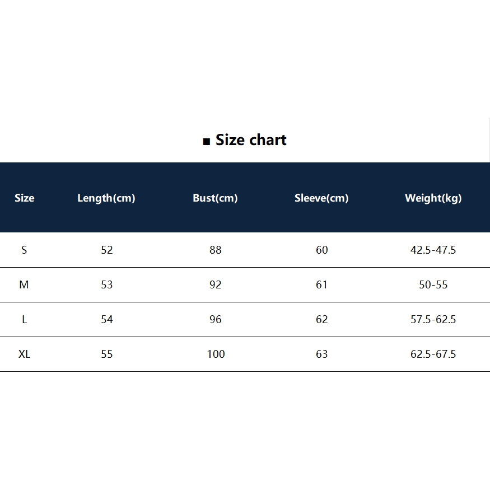Click the square bullet beside Size chart

point(207,142)
